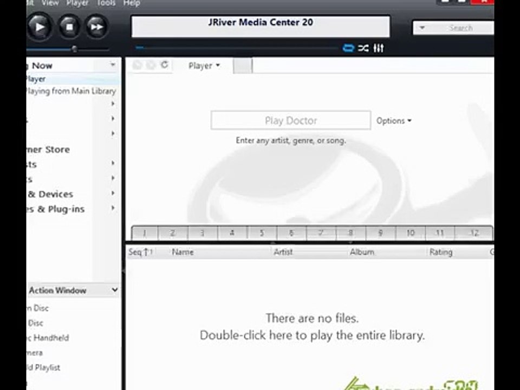Sort by the Rating column header
This screenshot has width=520, height=390.
pos(441,252)
